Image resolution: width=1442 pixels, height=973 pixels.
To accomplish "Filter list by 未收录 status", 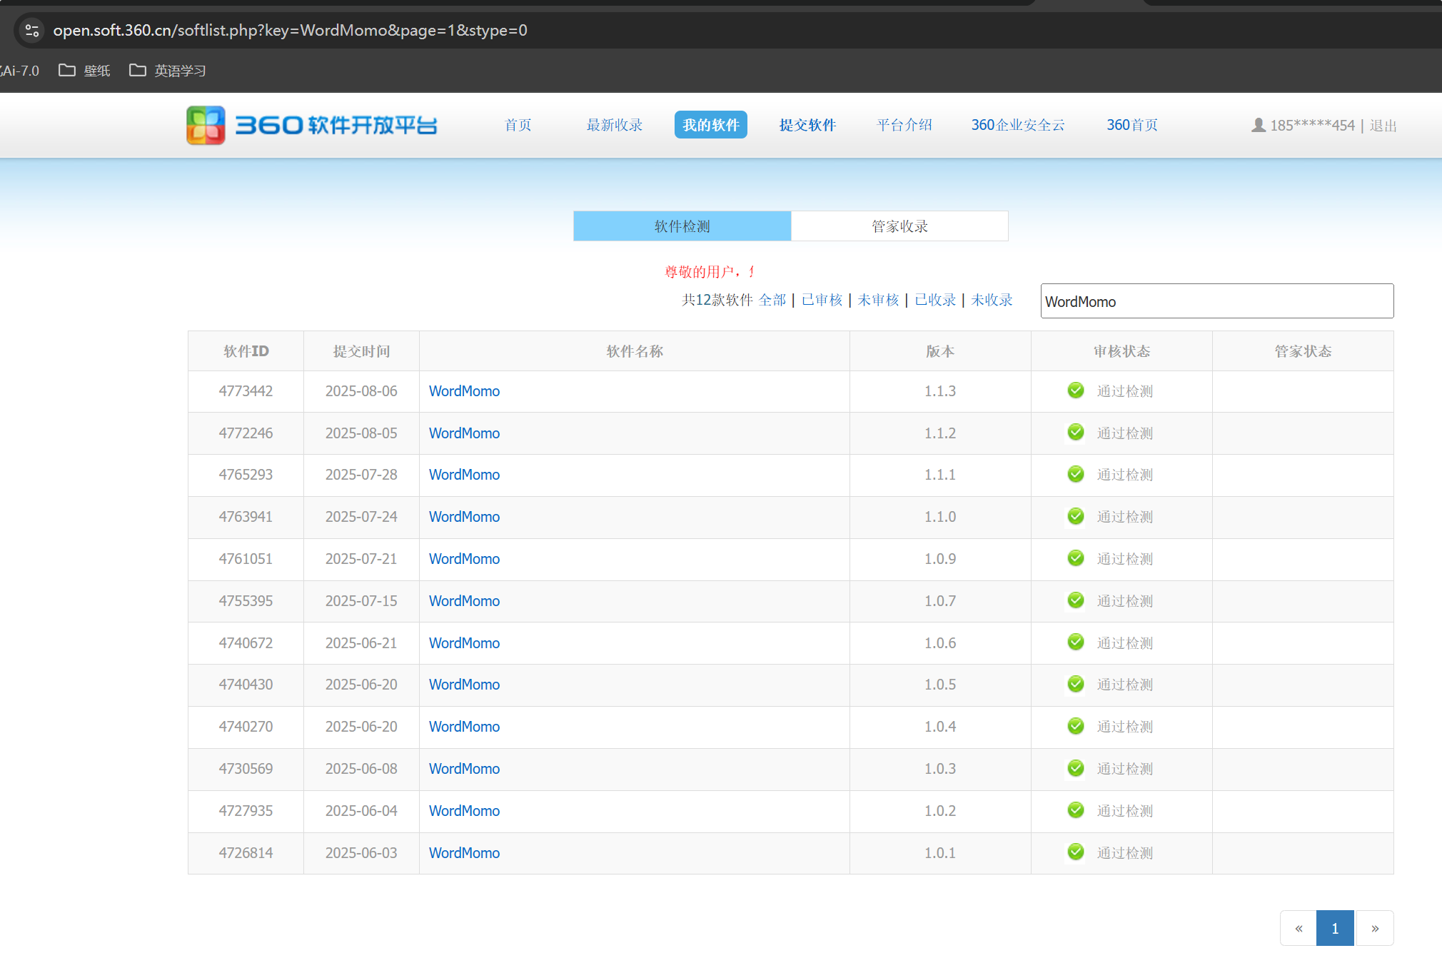I will 992,300.
